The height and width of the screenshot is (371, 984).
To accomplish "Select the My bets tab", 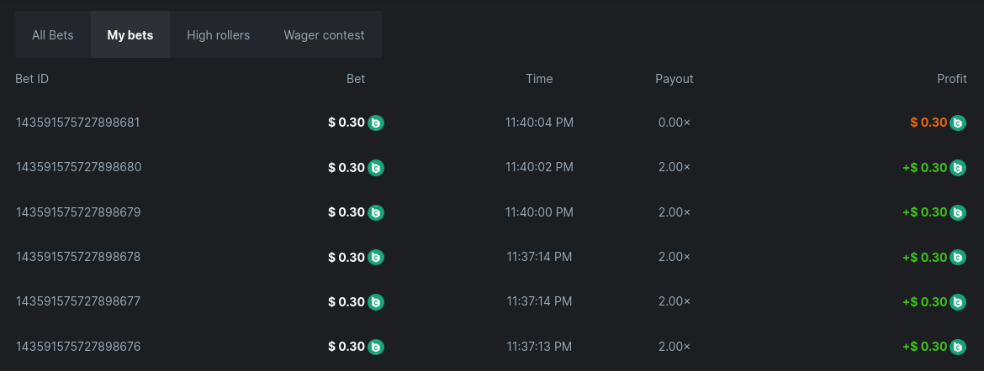I will point(130,35).
